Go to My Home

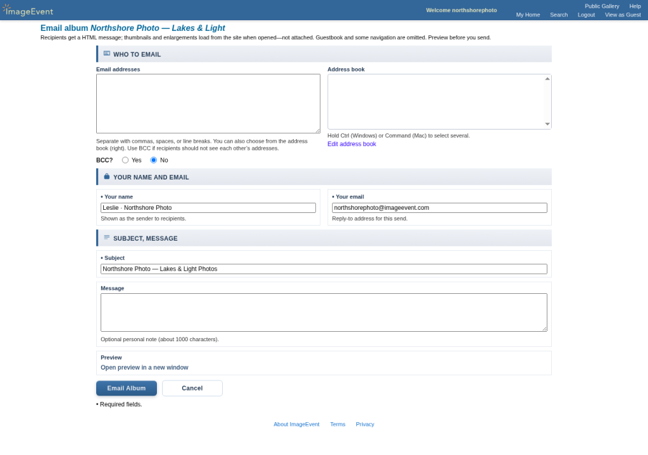point(528,15)
